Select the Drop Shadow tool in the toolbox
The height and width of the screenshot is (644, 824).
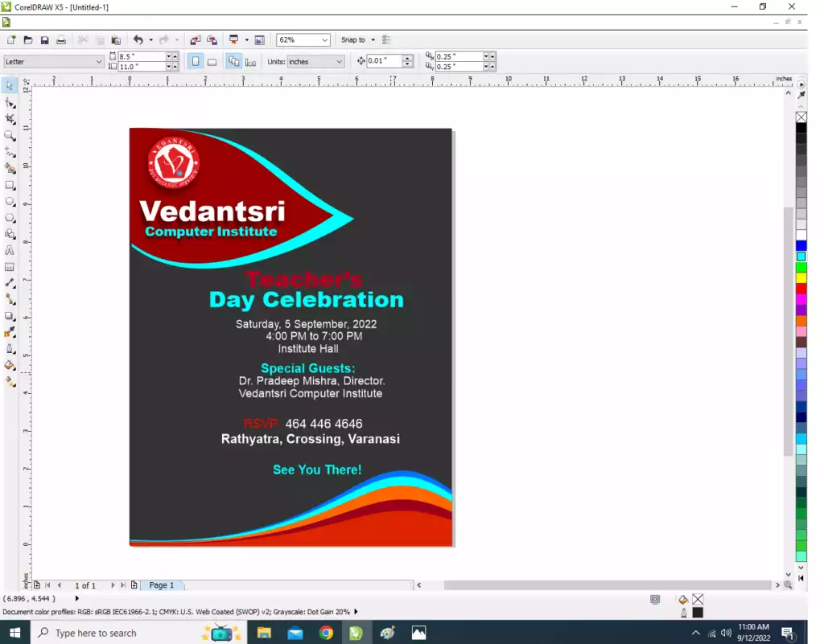coord(10,317)
